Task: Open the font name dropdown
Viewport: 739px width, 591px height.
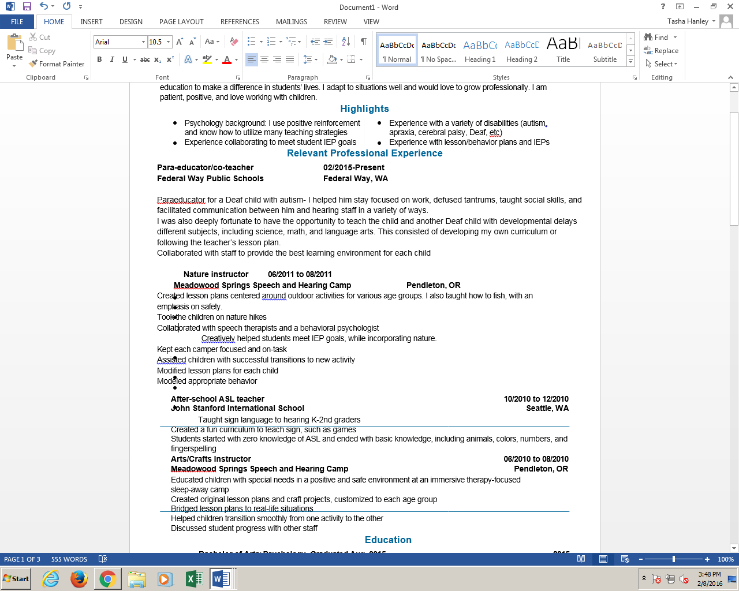Action: [x=143, y=42]
